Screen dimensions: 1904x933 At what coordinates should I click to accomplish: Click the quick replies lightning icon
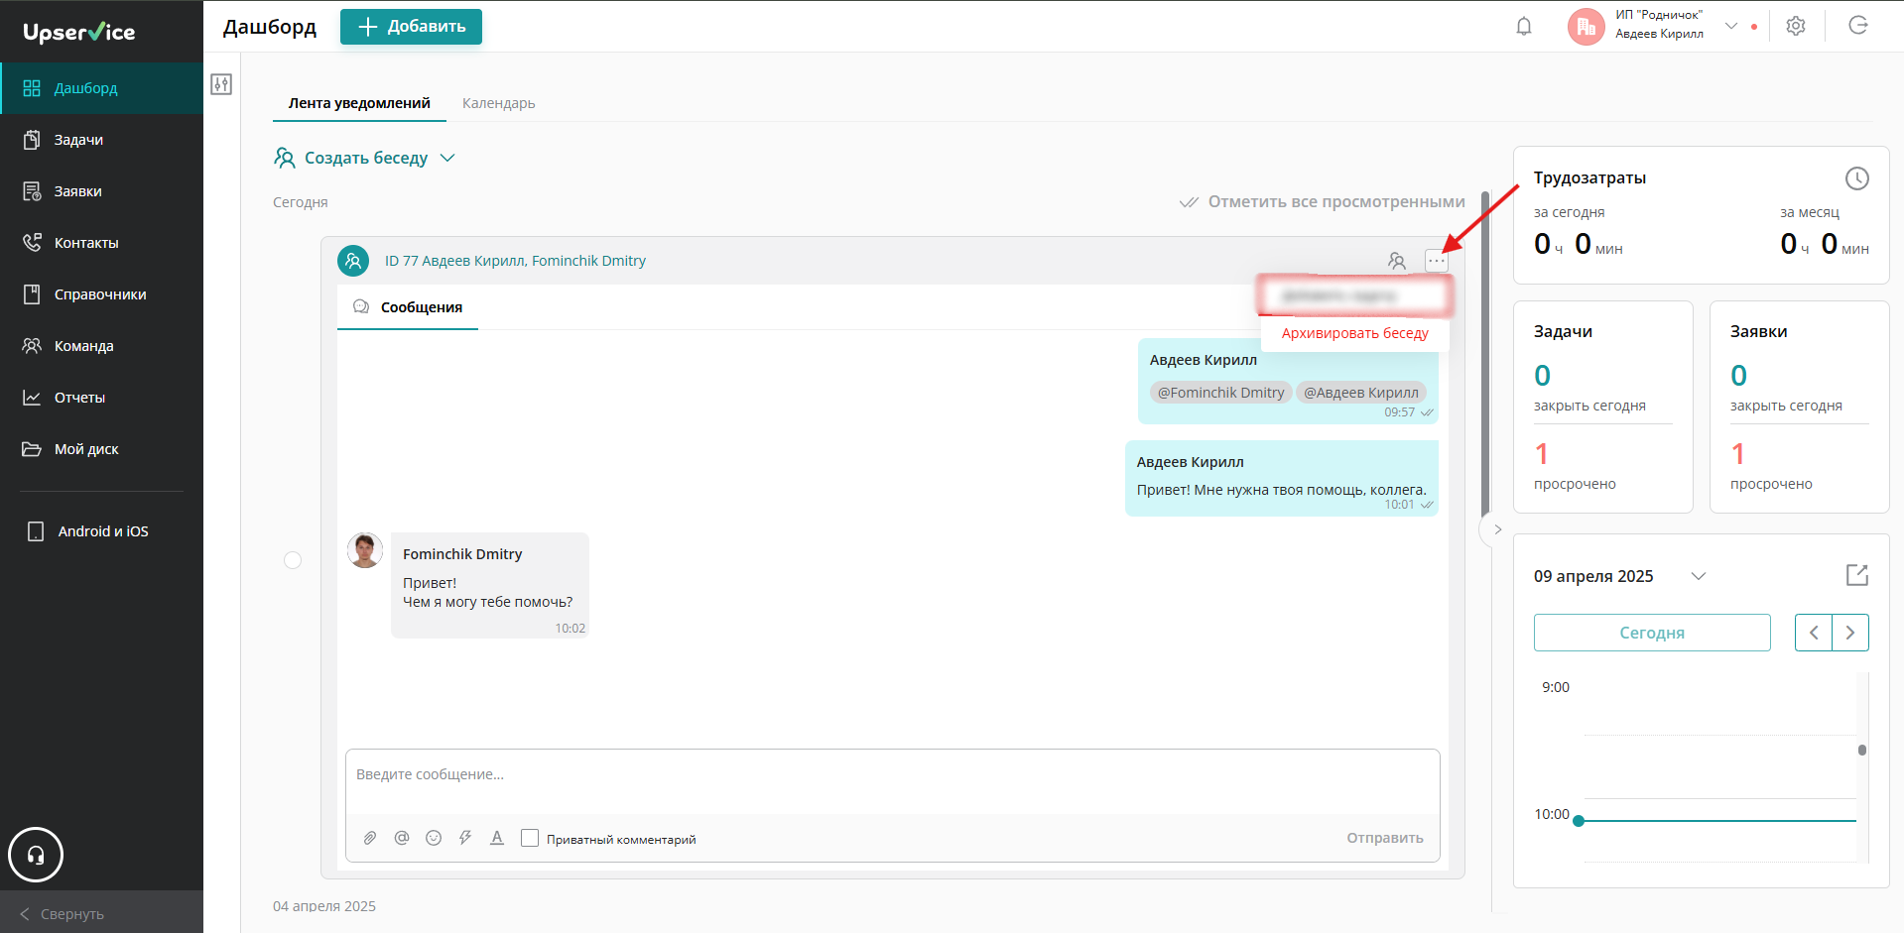[x=465, y=838]
